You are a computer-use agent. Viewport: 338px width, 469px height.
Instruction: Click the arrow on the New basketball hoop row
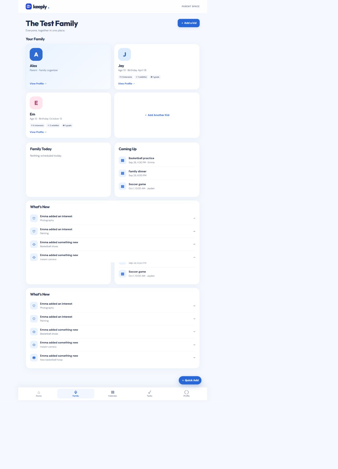point(194,358)
